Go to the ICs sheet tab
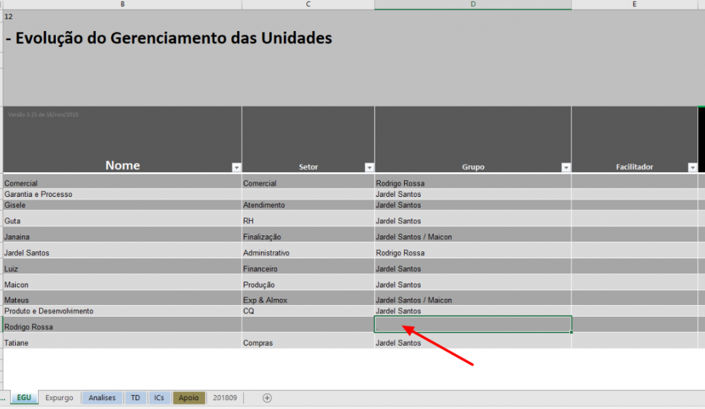 click(159, 398)
